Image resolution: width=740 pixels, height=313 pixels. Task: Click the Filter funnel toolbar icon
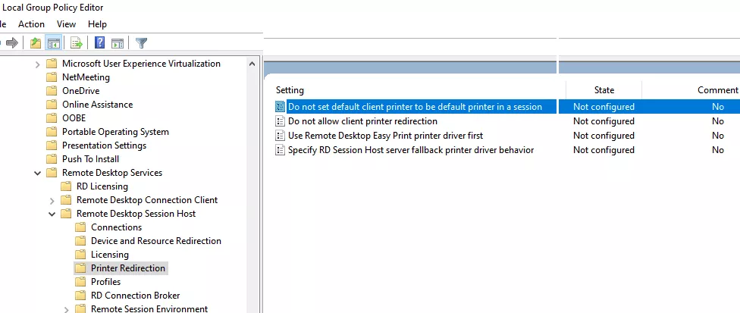pyautogui.click(x=141, y=43)
